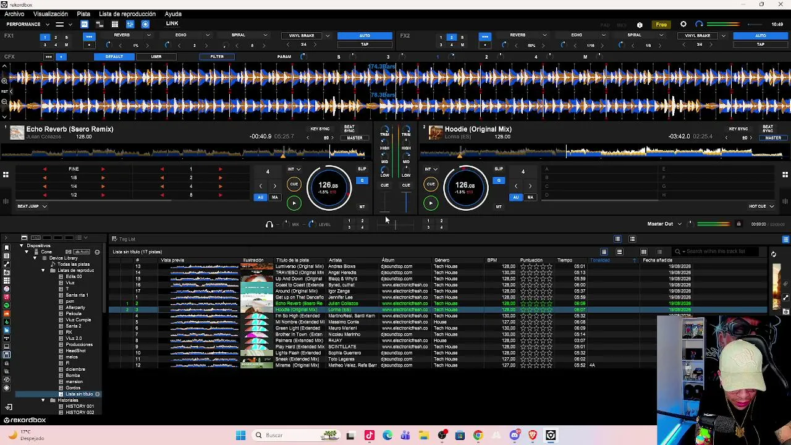Adjust the mixer channel 2 volume fader
Image resolution: width=791 pixels, height=445 pixels.
(406, 202)
